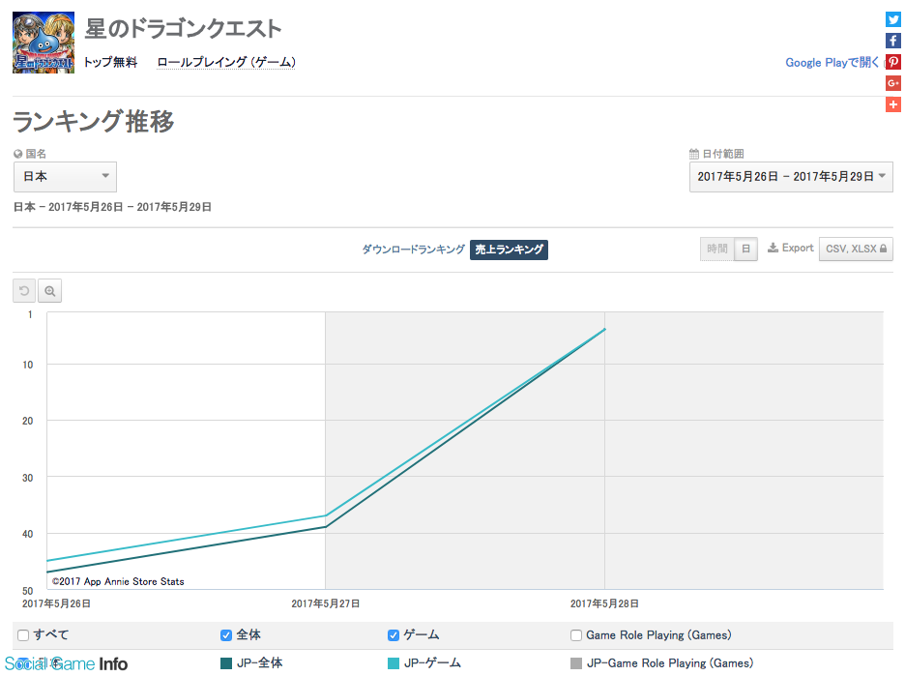This screenshot has height=676, width=905.
Task: Open the date range picker dropdown
Action: point(791,177)
